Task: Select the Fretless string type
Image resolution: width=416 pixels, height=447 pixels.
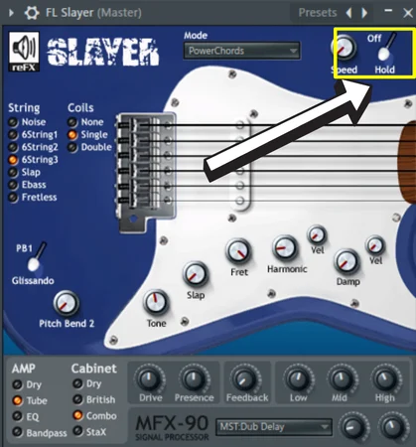Action: pyautogui.click(x=33, y=198)
